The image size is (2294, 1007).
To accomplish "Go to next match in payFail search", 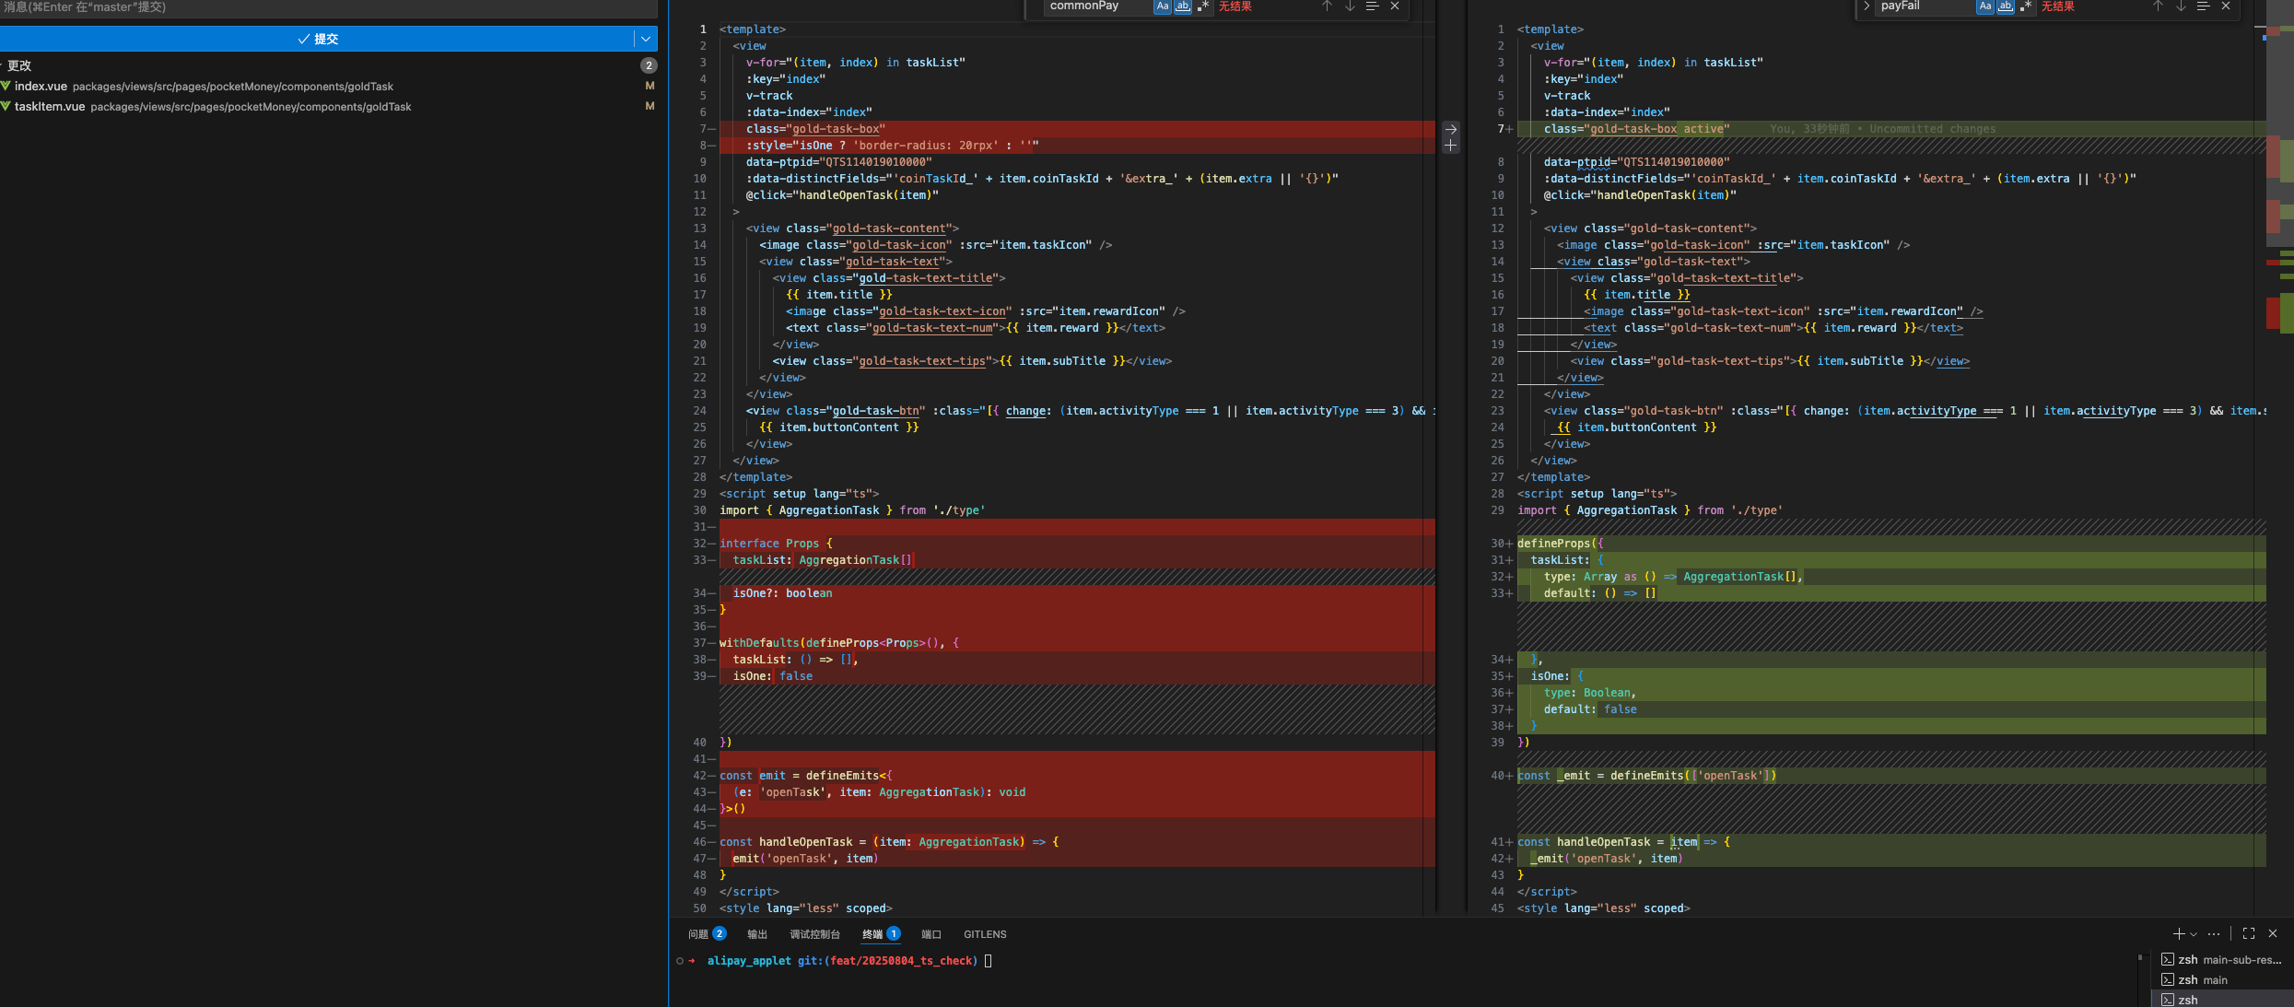I will pyautogui.click(x=2181, y=6).
